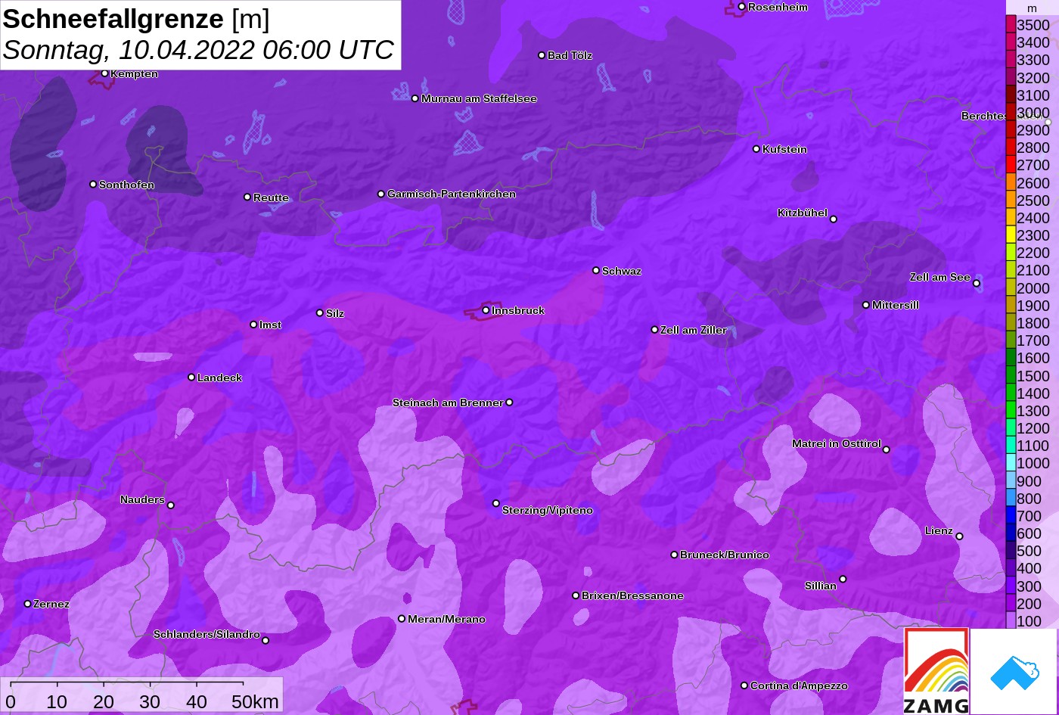1059x715 pixels.
Task: Select the Schwaz location marker
Action: (596, 270)
